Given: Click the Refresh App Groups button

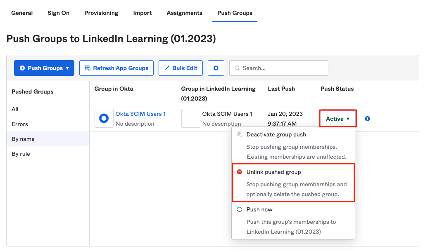Looking at the screenshot, I should click(x=116, y=68).
